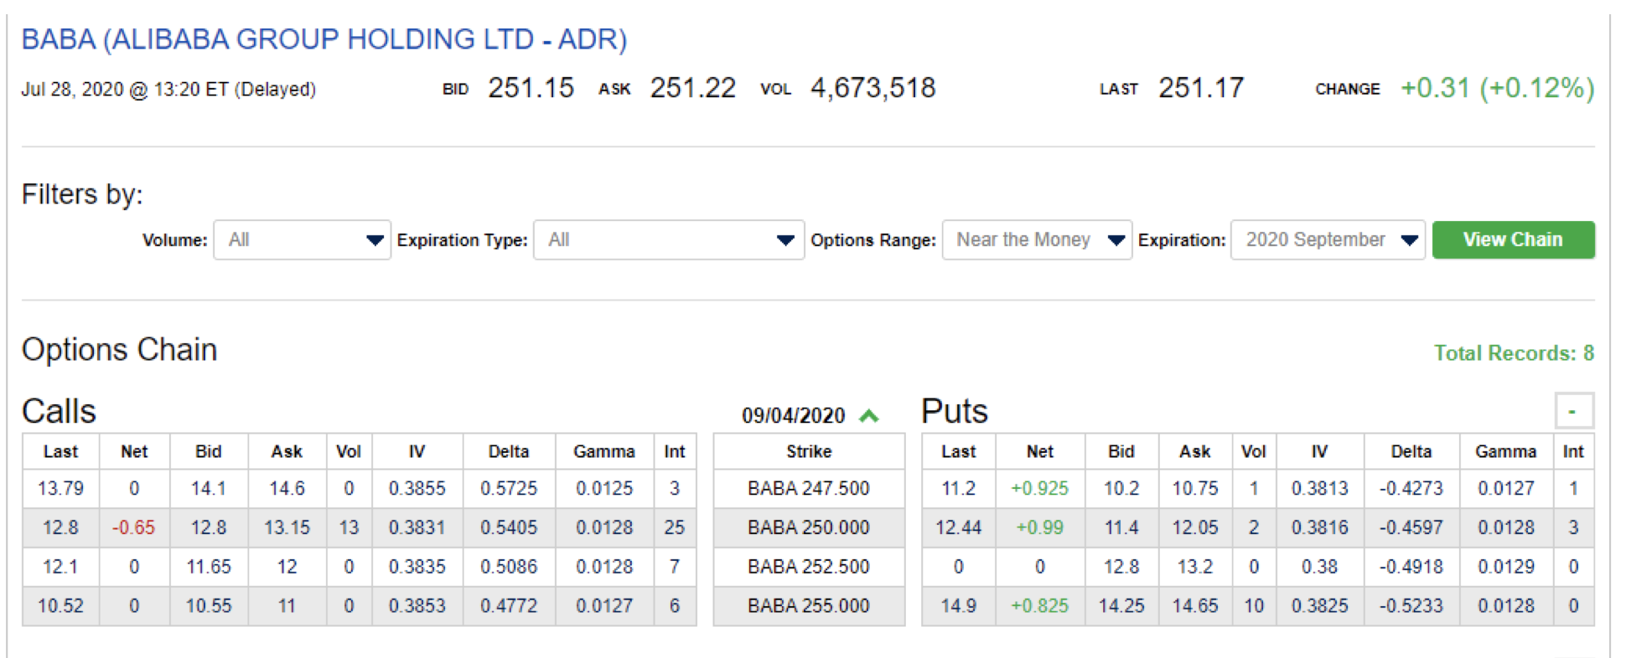Click Calls IV value 0.3855

(417, 488)
